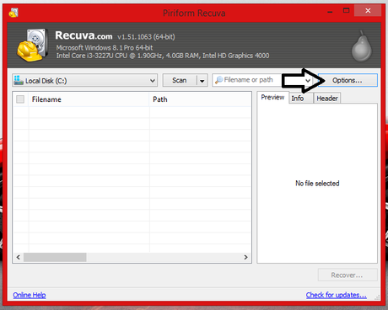Sort by the Path column header

pos(200,99)
